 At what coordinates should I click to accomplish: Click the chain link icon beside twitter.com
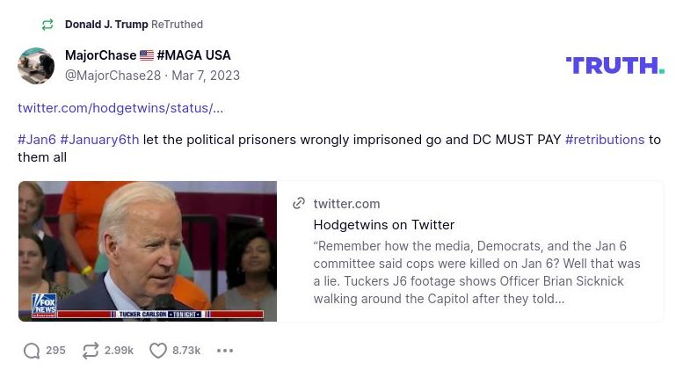(x=299, y=204)
